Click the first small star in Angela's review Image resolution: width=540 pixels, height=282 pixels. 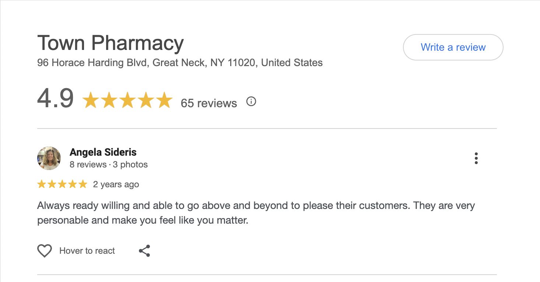[42, 184]
